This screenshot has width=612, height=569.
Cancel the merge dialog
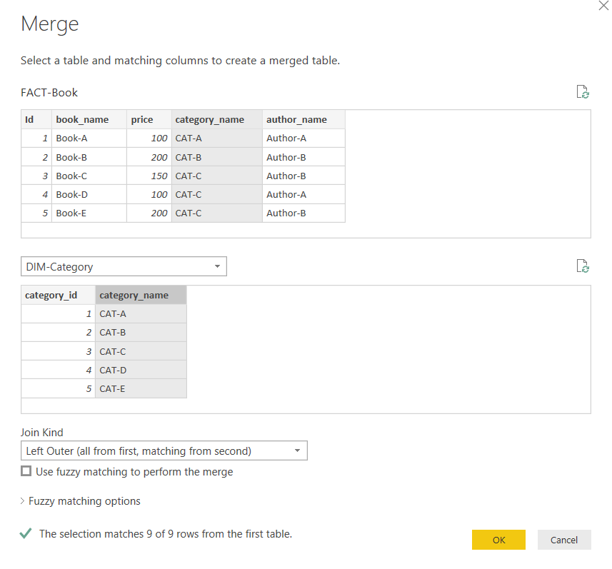(563, 540)
